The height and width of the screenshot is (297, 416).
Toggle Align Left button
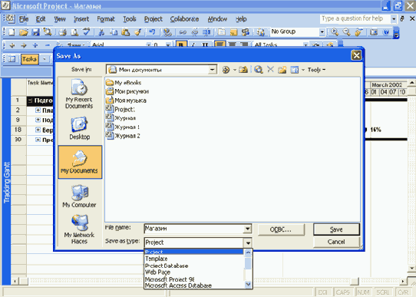(220, 45)
